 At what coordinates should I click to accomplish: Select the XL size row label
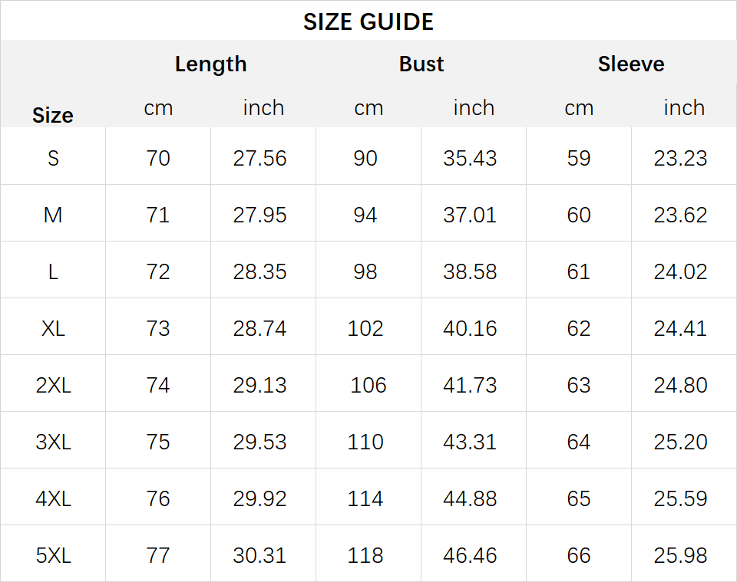pos(53,328)
